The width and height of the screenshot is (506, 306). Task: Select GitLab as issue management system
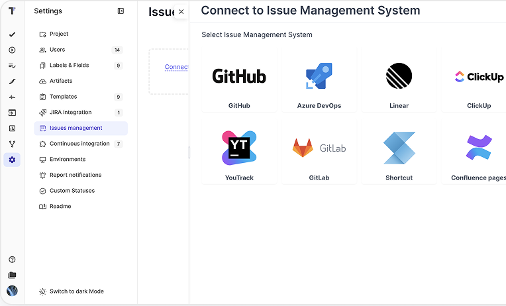tap(319, 152)
